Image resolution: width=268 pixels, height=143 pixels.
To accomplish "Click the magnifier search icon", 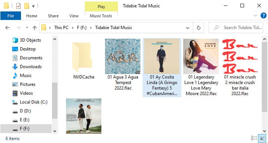I will 216,28.
